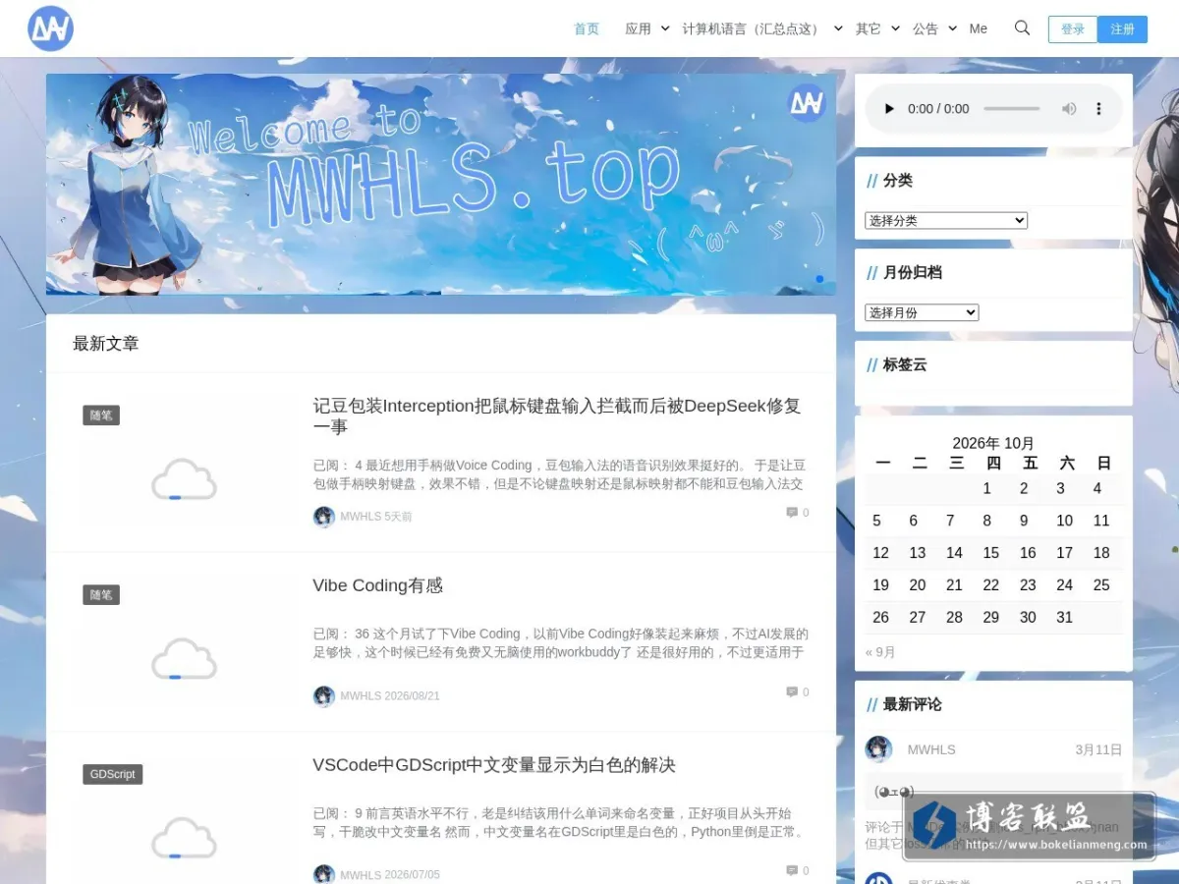Click the GDScript category tag
The width and height of the screenshot is (1179, 884).
click(113, 774)
